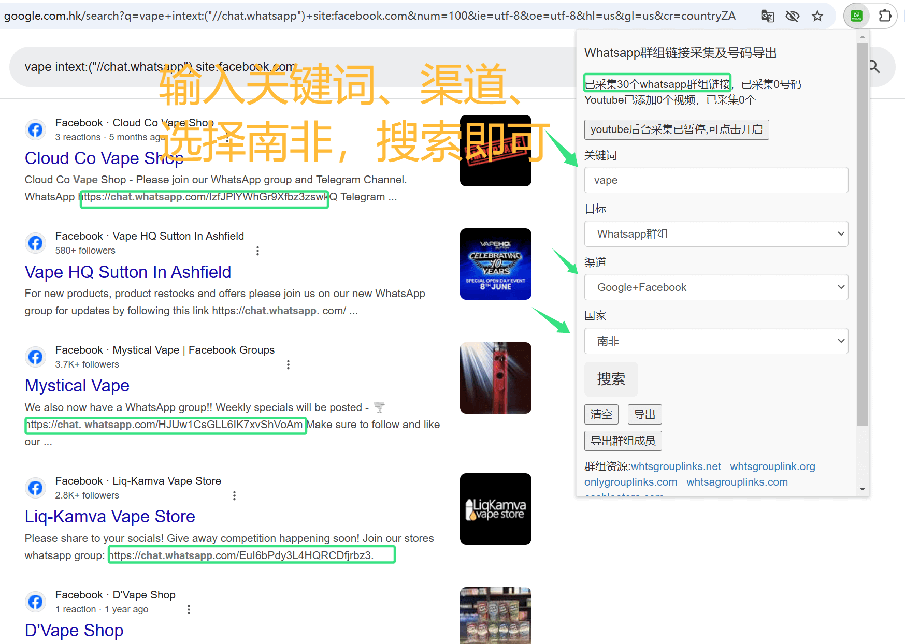This screenshot has width=905, height=644.
Task: Expand the 国家 dropdown showing 南非
Action: tap(716, 341)
